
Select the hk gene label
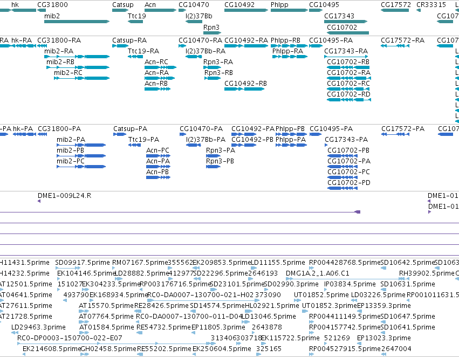point(15,5)
